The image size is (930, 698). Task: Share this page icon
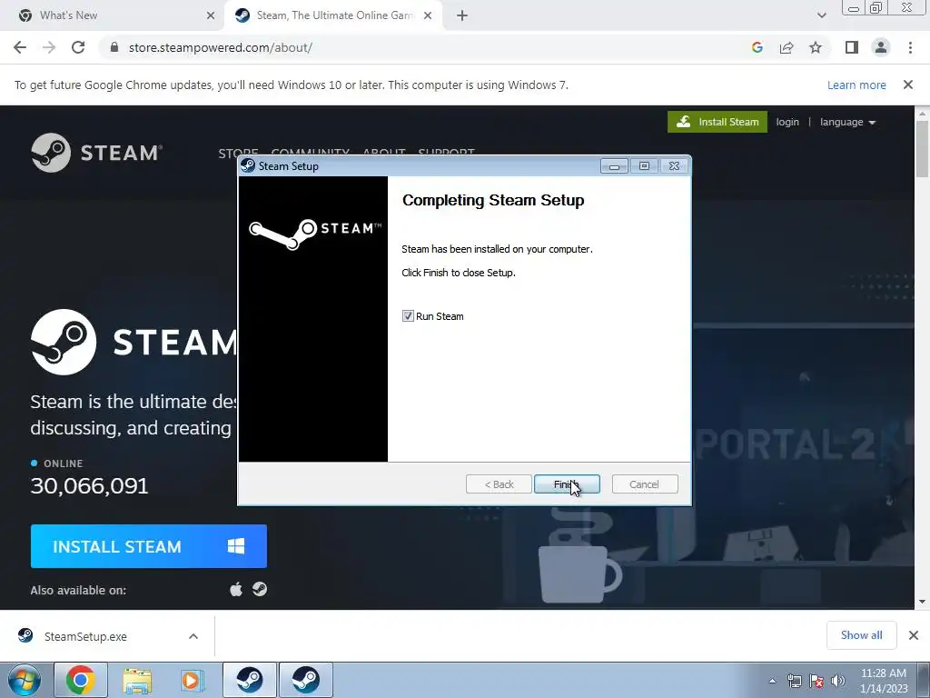coord(787,47)
